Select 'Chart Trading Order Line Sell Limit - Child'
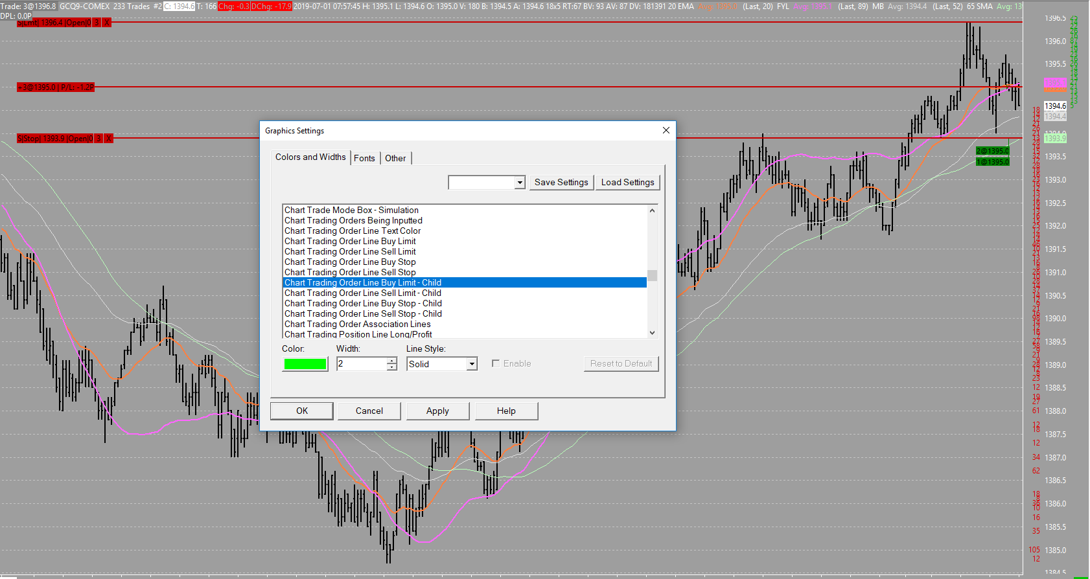The image size is (1090, 579). tap(465, 293)
